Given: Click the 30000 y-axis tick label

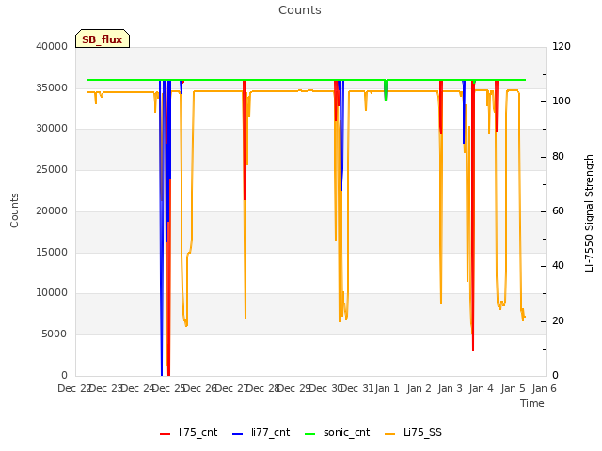Looking at the screenshot, I should tap(52, 129).
